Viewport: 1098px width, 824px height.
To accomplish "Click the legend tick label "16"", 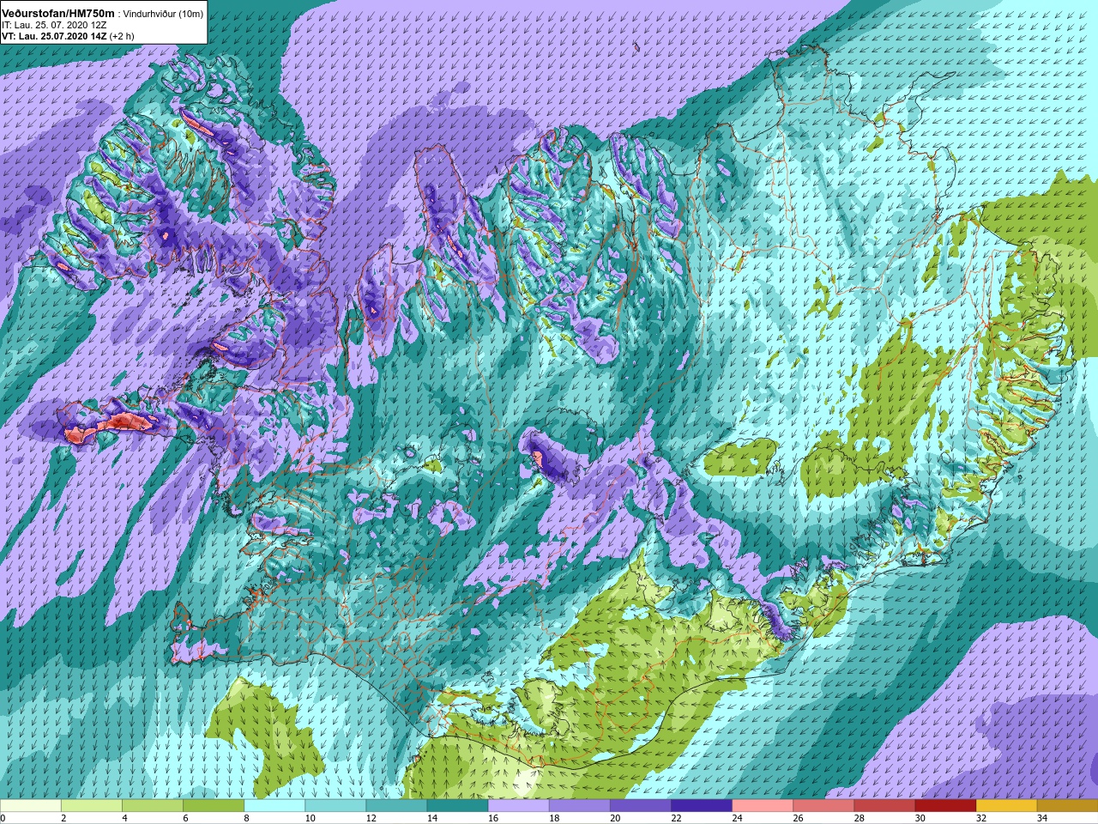I will tap(492, 818).
